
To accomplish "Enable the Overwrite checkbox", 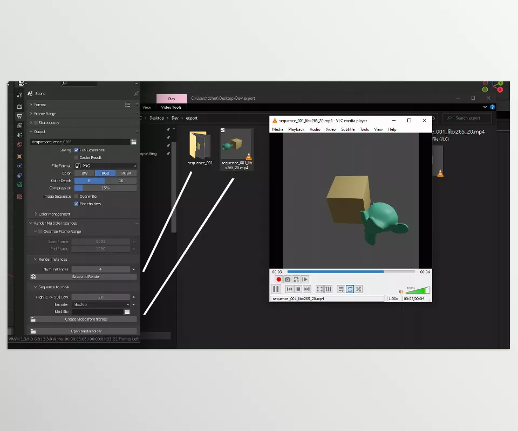I will point(76,197).
